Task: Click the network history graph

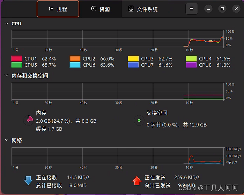Action: (x=118, y=156)
